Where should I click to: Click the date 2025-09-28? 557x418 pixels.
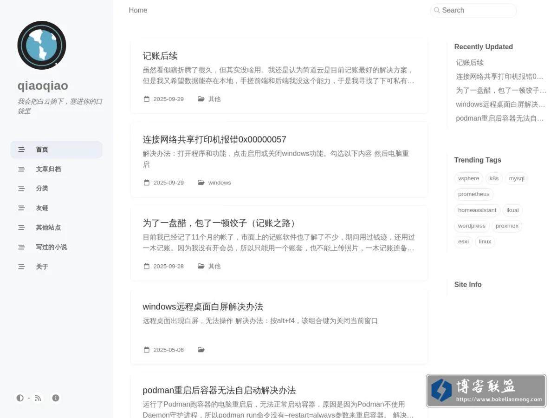point(168,266)
